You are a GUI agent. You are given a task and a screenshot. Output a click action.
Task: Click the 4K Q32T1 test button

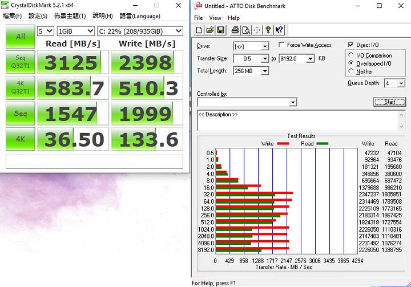pos(21,88)
